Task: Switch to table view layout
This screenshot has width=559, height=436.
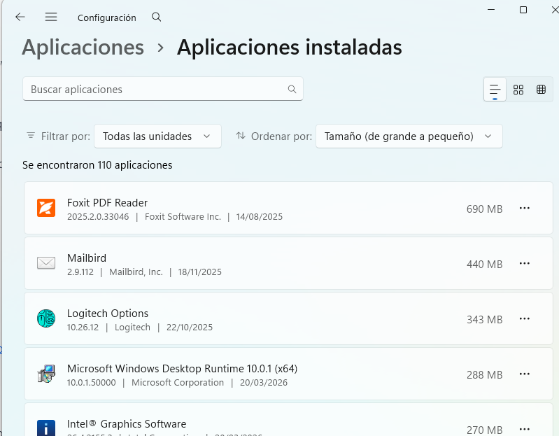Action: [541, 90]
